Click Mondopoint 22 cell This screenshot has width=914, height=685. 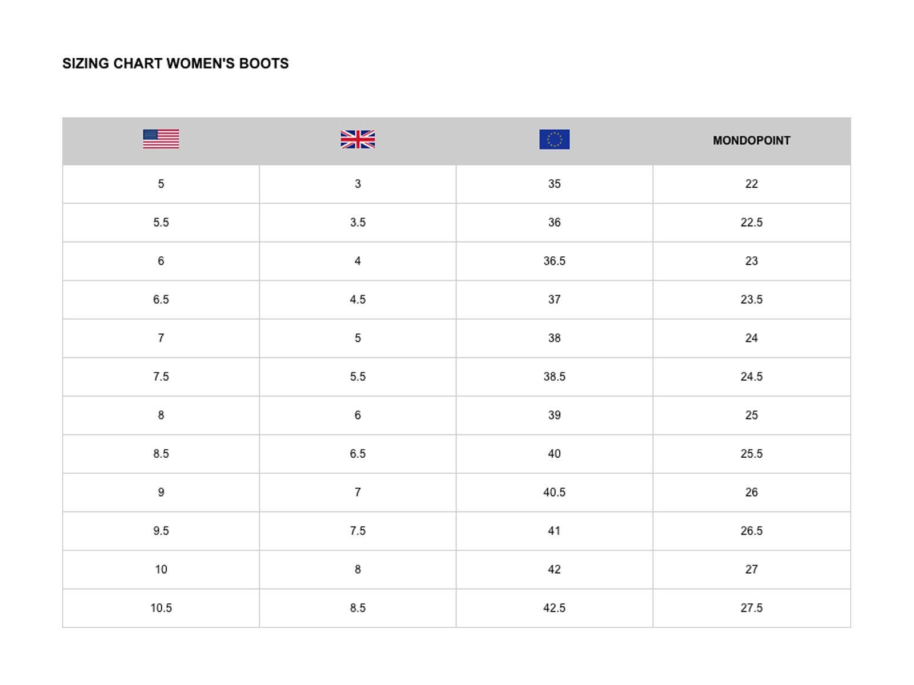click(751, 184)
